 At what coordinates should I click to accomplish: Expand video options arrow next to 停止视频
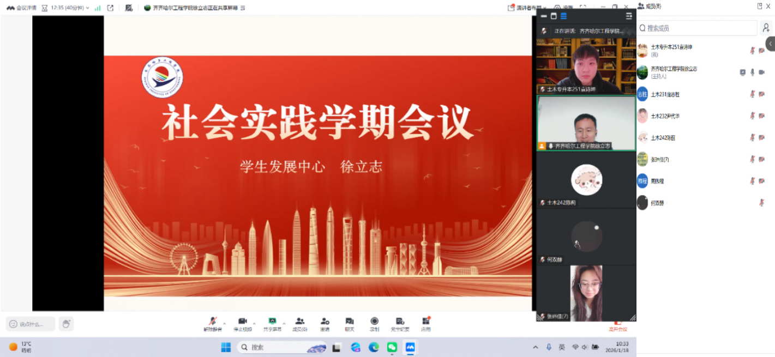[254, 323]
